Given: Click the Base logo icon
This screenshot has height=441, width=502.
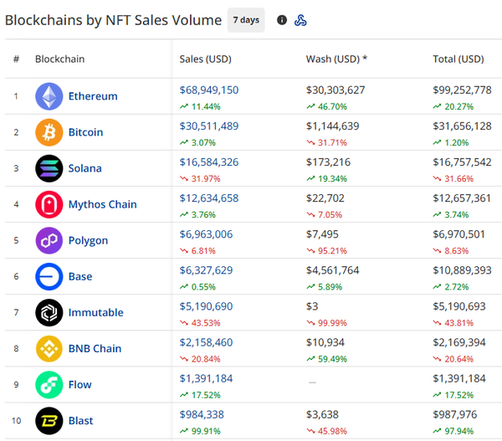Looking at the screenshot, I should point(49,276).
